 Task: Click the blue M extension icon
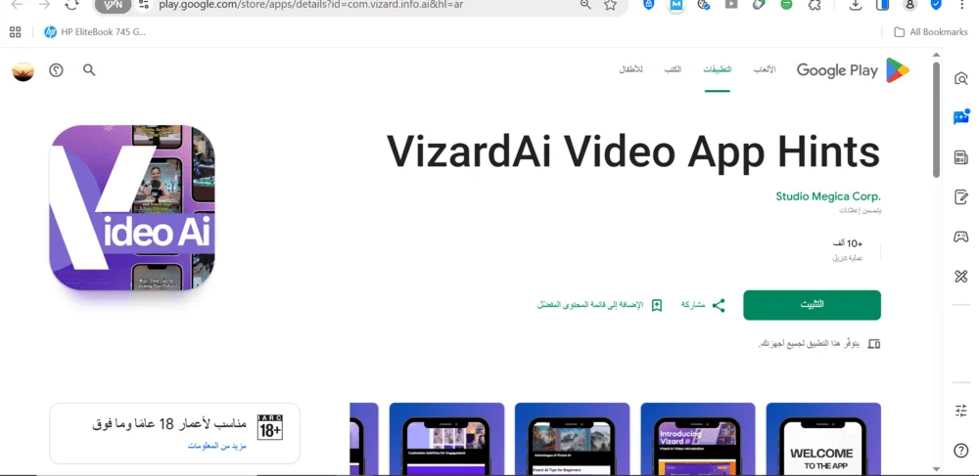[x=676, y=5]
